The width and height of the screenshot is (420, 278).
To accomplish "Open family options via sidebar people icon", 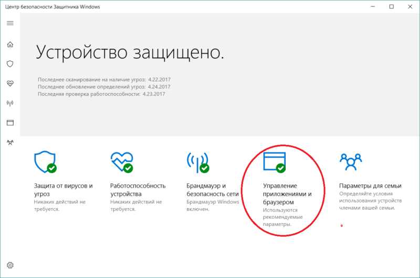I will pos(10,142).
